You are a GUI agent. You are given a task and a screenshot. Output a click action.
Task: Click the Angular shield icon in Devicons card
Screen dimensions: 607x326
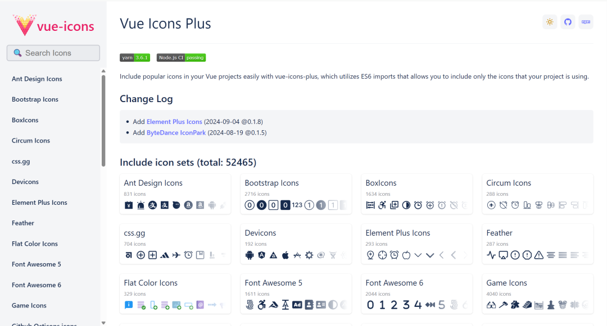tap(262, 255)
